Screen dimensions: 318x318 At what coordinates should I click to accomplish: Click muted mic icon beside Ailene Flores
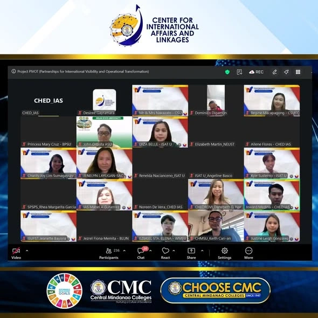click(247, 144)
